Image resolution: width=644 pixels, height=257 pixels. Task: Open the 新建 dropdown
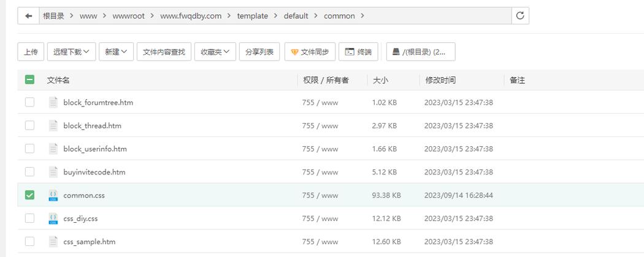(117, 51)
